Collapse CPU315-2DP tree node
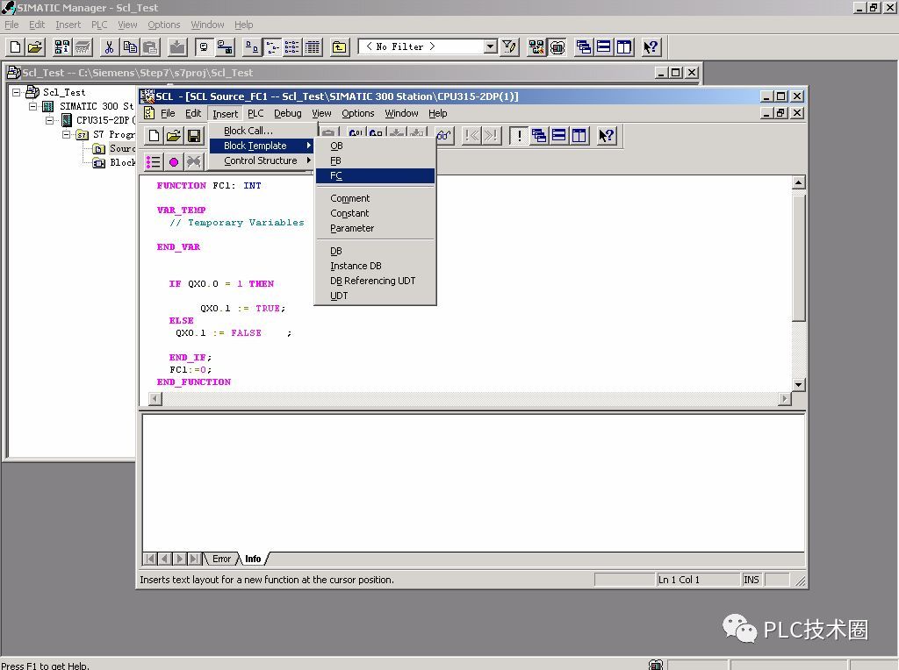The image size is (899, 670). pyautogui.click(x=50, y=120)
